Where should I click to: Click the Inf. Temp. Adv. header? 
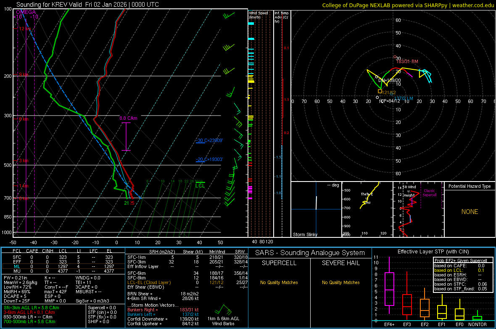(x=282, y=17)
